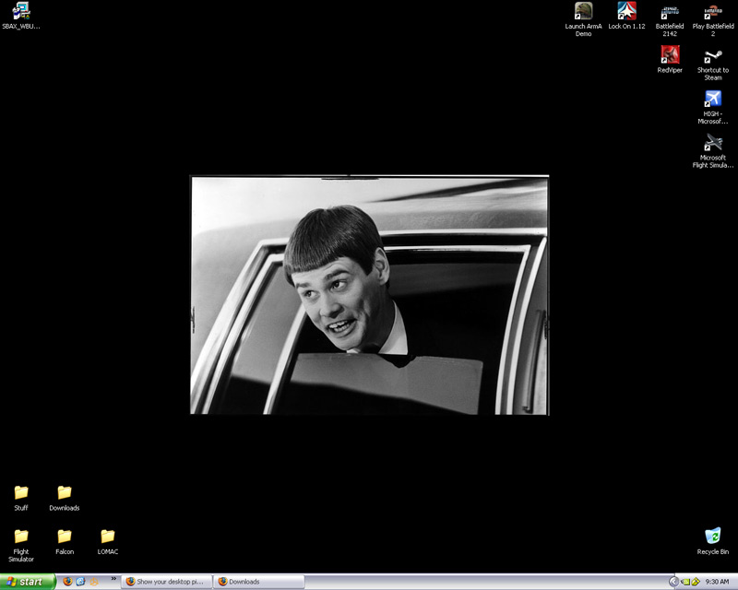Select the Launch ArmA Demo shortcut

(x=583, y=19)
